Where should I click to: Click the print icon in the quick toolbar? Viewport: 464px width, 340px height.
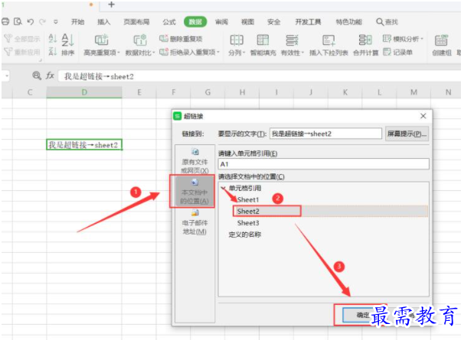point(5,21)
